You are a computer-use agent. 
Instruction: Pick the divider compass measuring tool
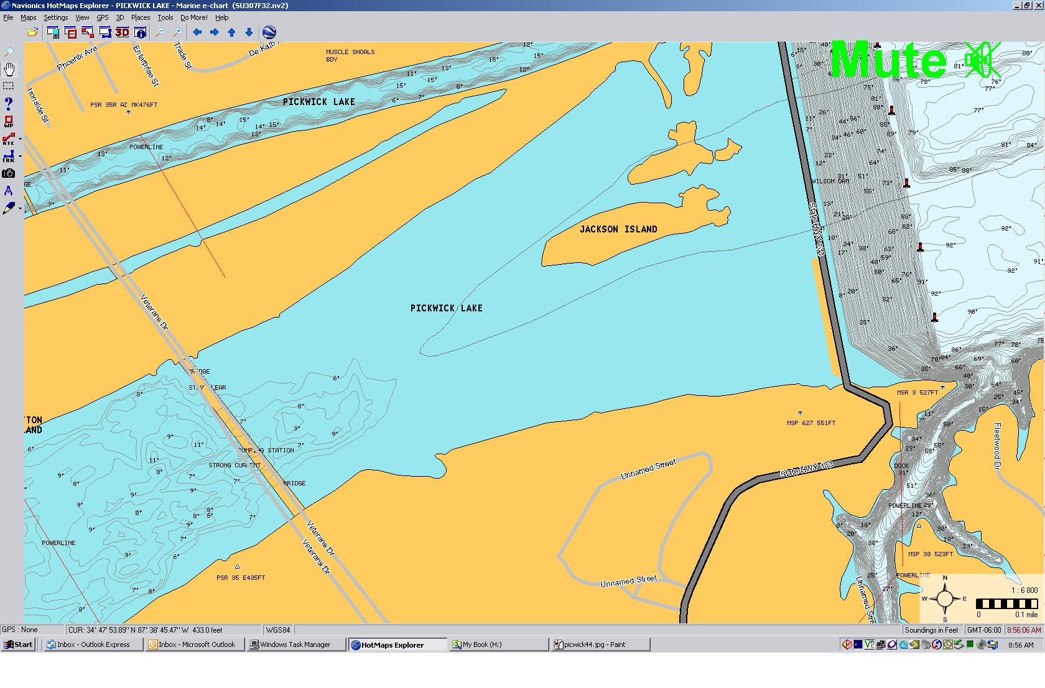9,191
